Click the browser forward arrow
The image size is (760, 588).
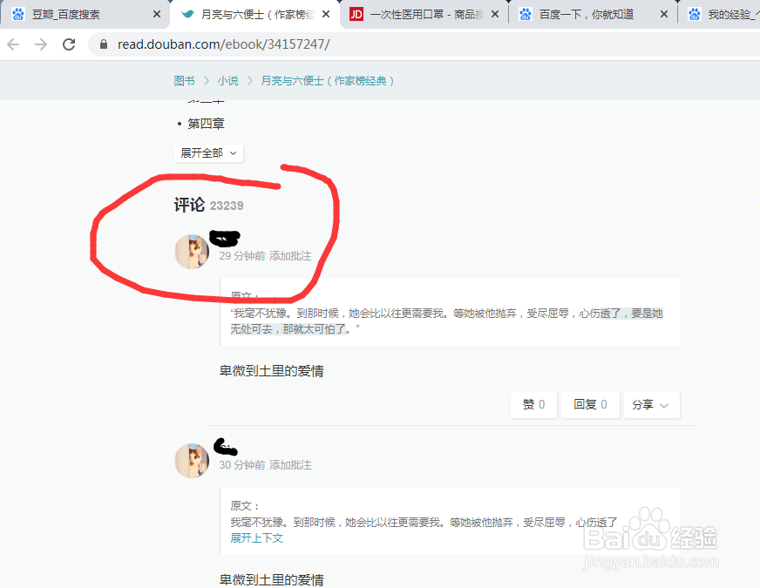pos(41,44)
